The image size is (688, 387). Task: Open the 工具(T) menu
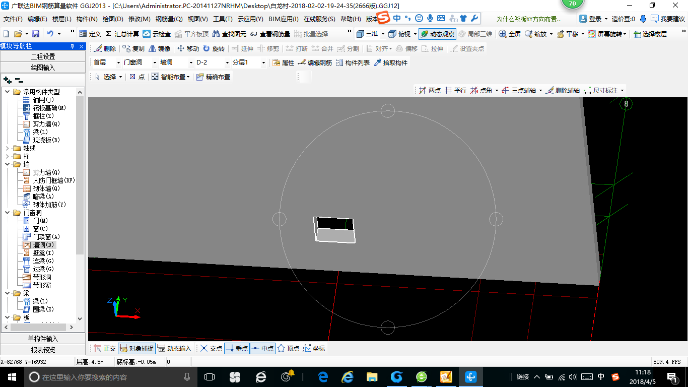223,19
